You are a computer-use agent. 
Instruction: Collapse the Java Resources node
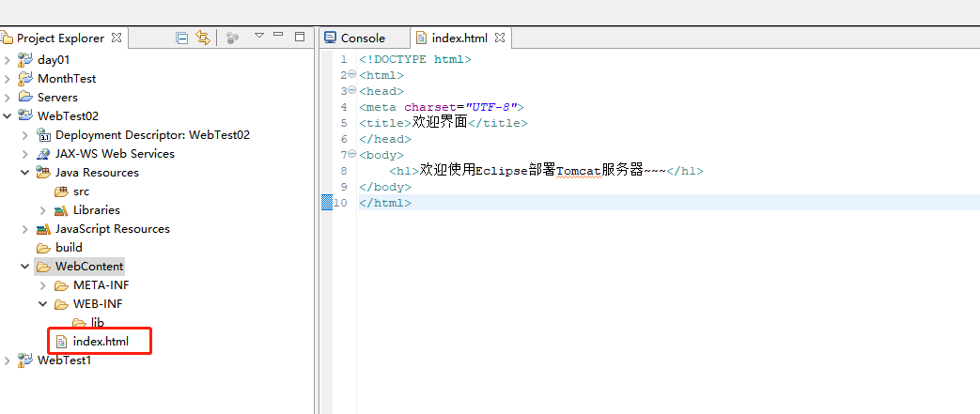tap(25, 173)
